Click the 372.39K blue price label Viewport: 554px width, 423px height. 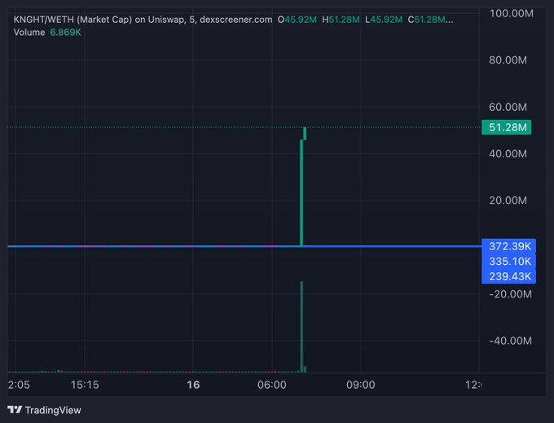[x=508, y=246]
